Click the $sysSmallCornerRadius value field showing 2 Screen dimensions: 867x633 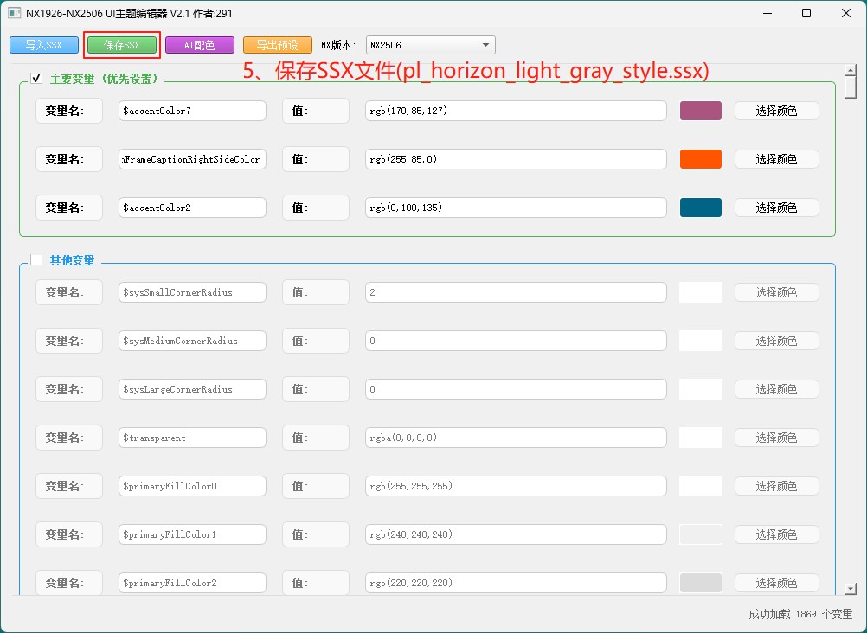[516, 292]
